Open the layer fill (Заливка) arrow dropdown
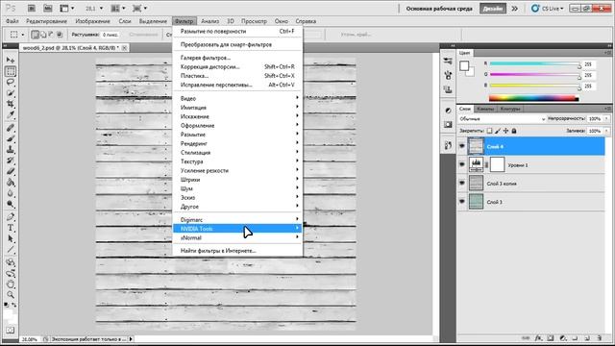This screenshot has height=346, width=615. [606, 131]
